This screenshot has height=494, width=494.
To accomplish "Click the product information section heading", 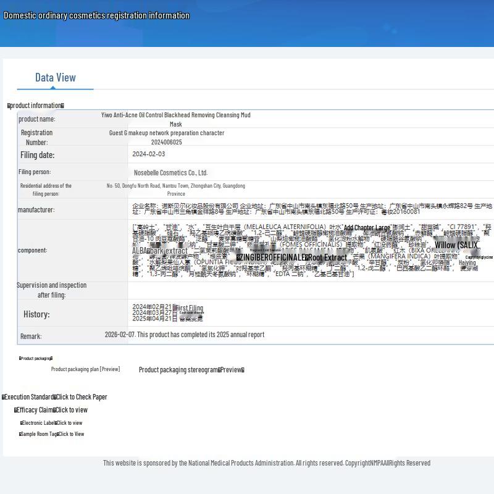I will (36, 106).
